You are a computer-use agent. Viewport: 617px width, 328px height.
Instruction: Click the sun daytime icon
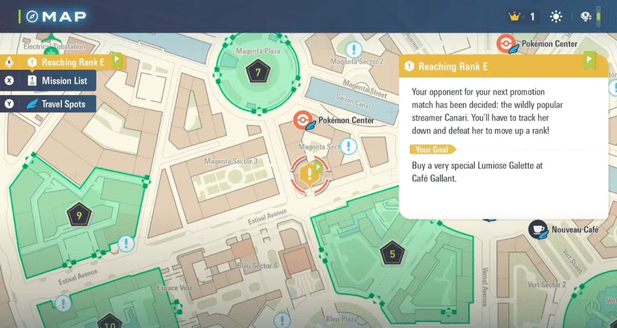(556, 17)
